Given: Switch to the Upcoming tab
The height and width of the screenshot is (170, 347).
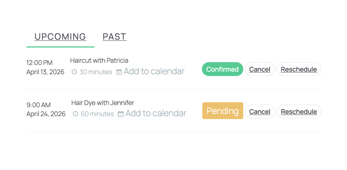Looking at the screenshot, I should (60, 37).
